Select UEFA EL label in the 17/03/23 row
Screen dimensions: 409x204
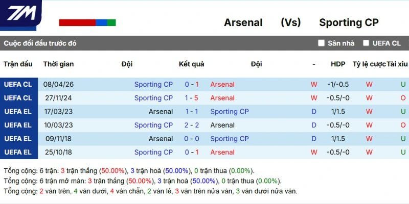(18, 111)
